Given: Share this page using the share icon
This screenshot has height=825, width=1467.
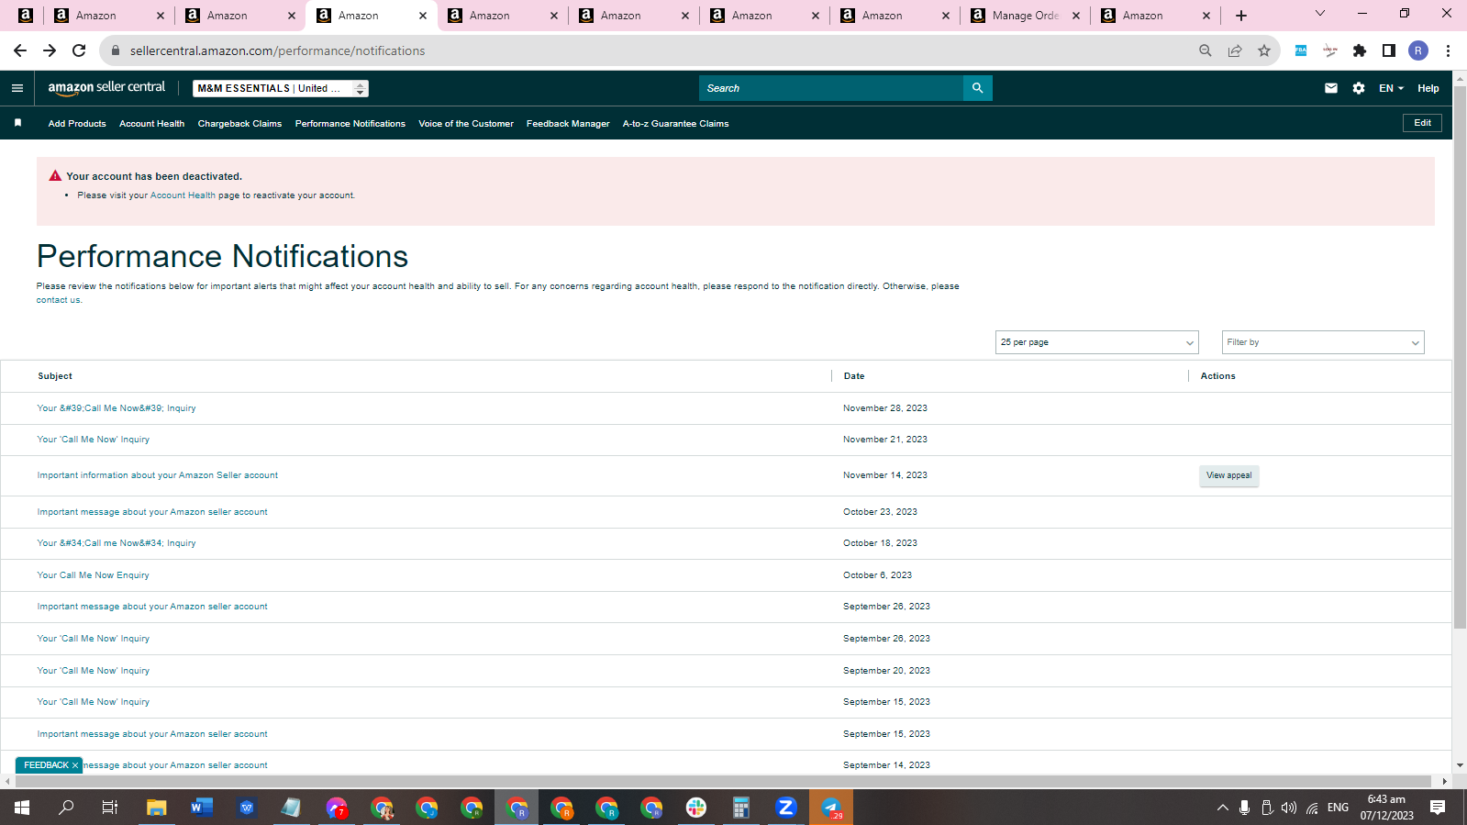Looking at the screenshot, I should [1235, 50].
